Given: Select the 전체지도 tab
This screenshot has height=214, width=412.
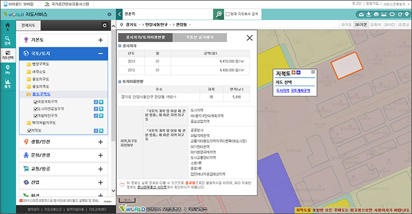Looking at the screenshot, I should tap(28, 26).
